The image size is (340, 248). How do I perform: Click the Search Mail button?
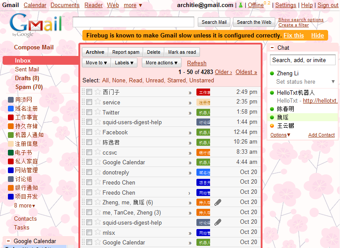click(214, 22)
